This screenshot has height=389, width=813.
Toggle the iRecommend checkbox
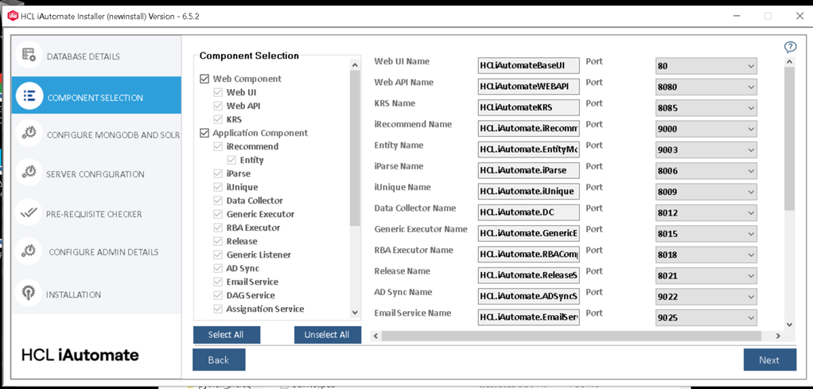tap(218, 147)
